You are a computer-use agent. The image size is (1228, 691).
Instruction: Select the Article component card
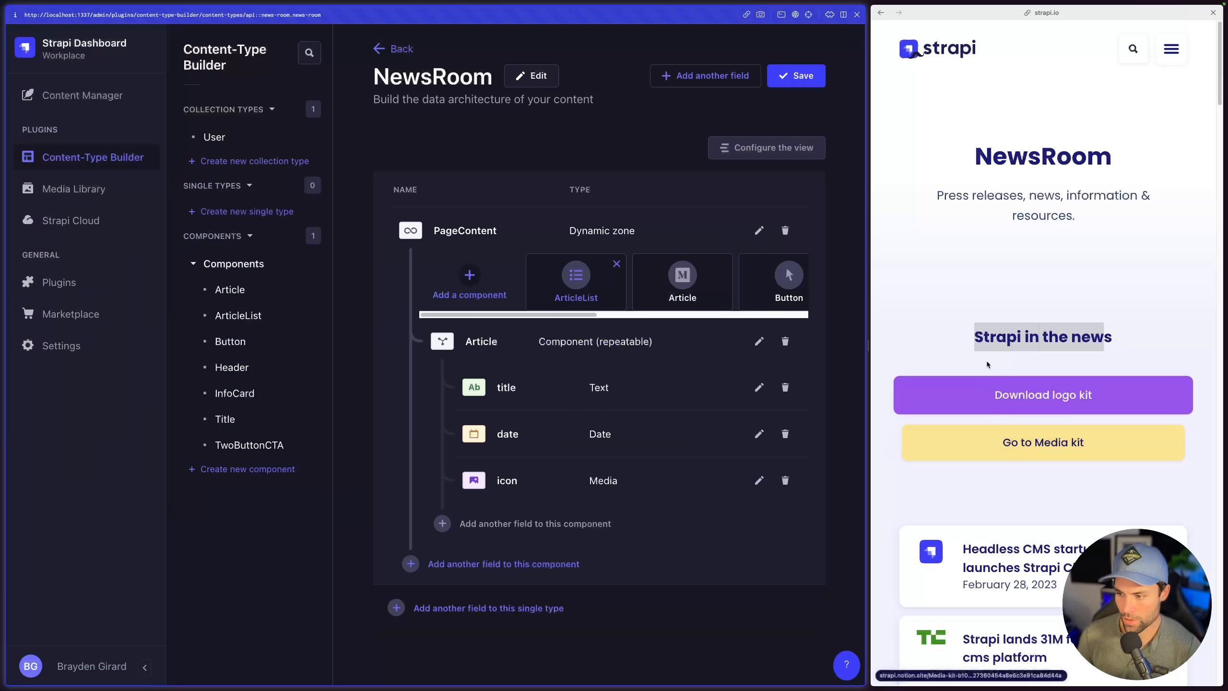pos(682,282)
